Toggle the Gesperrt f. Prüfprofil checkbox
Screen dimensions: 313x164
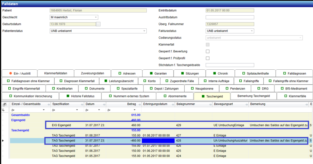pos(208,58)
